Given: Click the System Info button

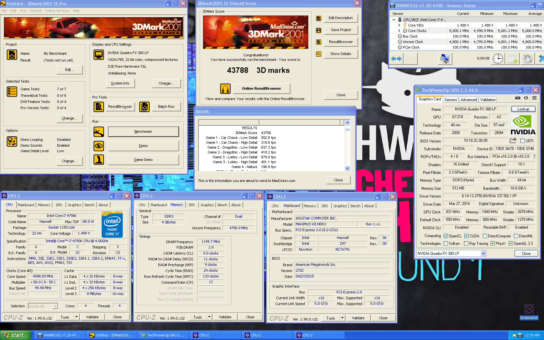Looking at the screenshot, I should click(x=120, y=83).
